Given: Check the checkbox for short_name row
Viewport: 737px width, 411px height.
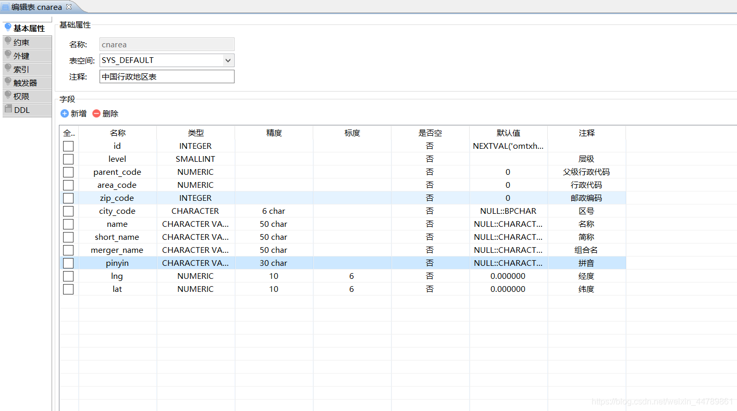Looking at the screenshot, I should (x=68, y=237).
